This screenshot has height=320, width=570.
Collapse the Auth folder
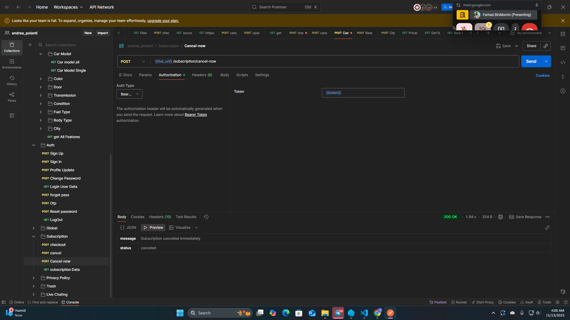tap(34, 145)
